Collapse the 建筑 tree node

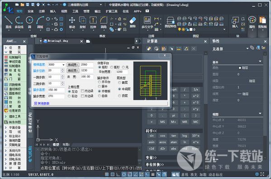[x=6, y=52]
